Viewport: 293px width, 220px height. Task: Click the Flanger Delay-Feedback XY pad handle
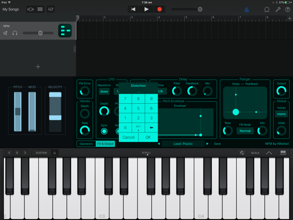coord(236,112)
